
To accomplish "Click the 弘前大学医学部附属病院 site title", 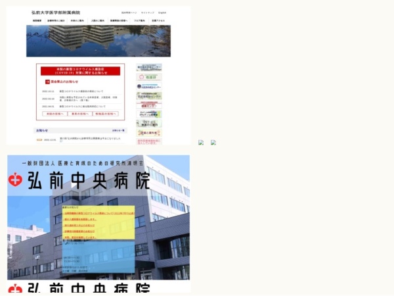I will click(56, 12).
